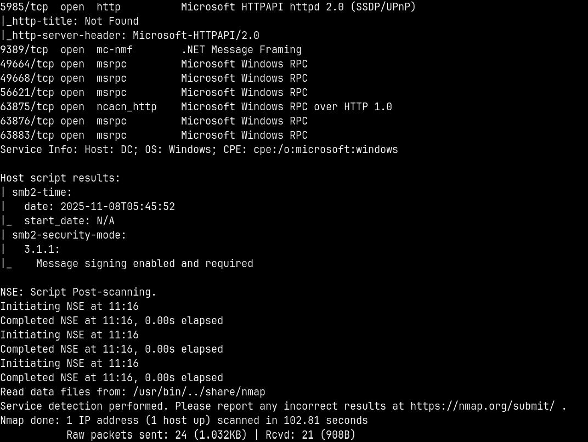Click "Microsoft-HTTPAPI/2.0" server header value
The height and width of the screenshot is (442, 588).
point(196,36)
